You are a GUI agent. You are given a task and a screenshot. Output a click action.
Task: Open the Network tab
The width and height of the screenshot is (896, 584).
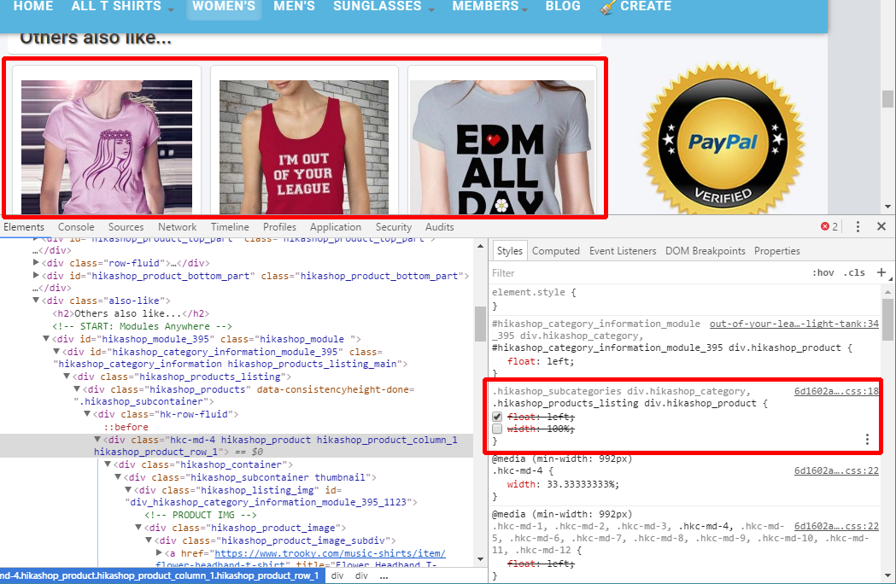click(x=177, y=227)
